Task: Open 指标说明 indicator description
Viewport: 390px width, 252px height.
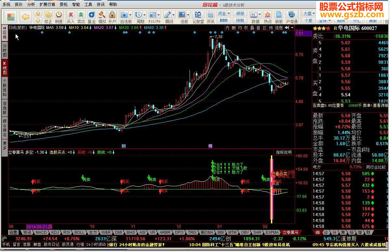Action: pyautogui.click(x=284, y=152)
